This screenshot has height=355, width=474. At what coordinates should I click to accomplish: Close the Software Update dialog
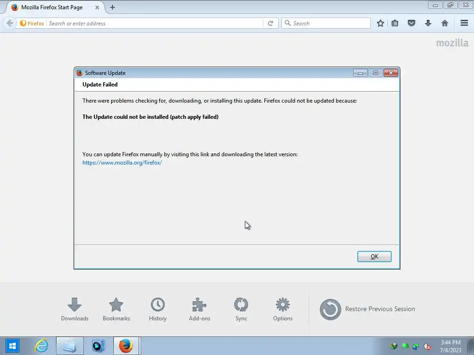(391, 73)
